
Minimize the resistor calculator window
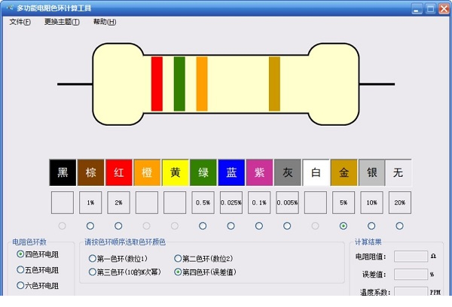tap(417, 8)
